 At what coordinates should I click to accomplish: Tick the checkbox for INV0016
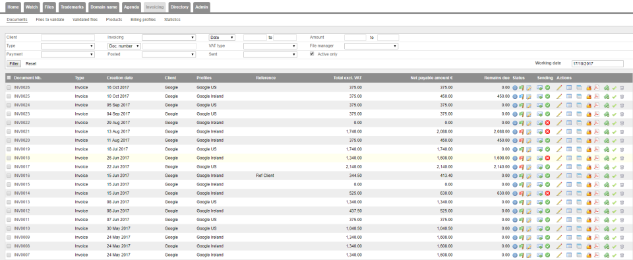point(9,176)
